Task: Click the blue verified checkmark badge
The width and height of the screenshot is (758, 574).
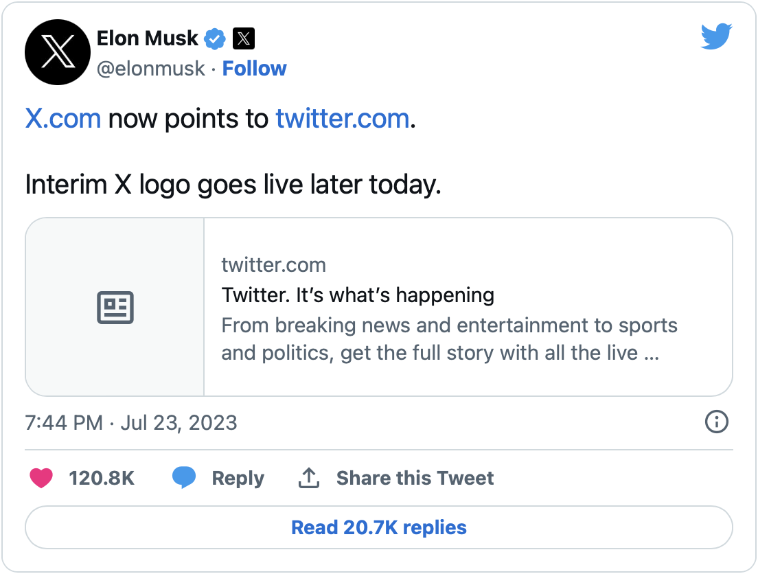Action: tap(216, 39)
